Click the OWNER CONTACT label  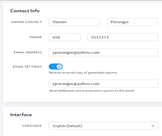(26, 22)
